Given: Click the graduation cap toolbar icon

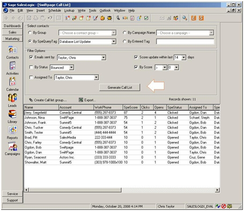Looking at the screenshot, I should click(109, 18).
